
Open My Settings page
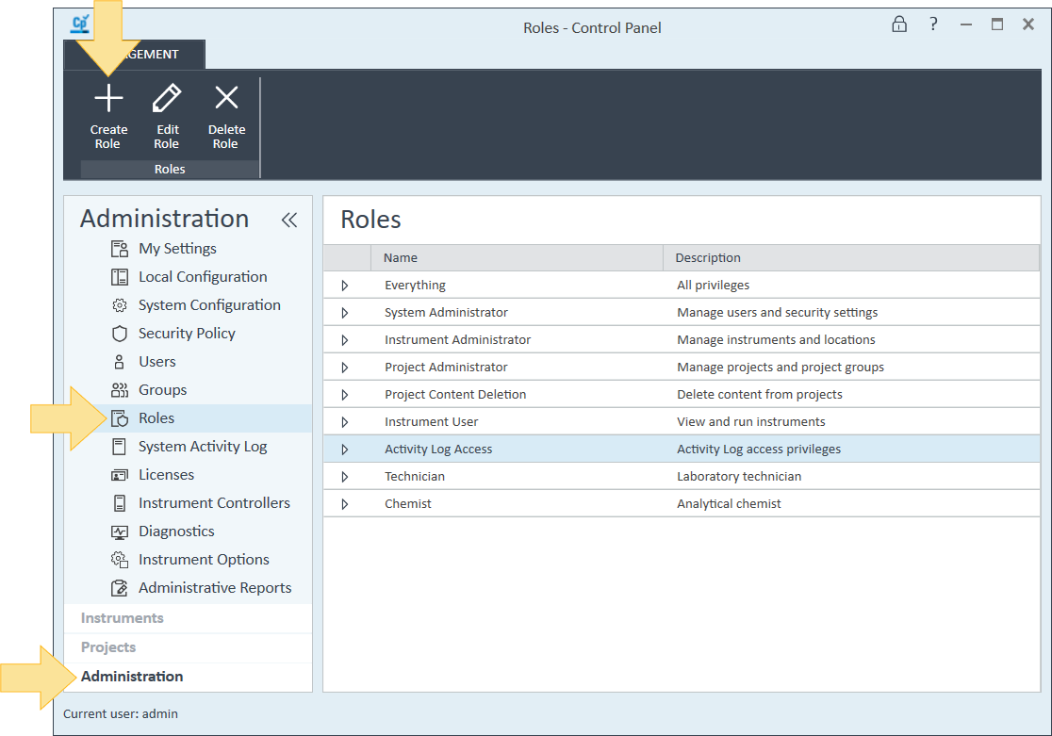point(177,249)
